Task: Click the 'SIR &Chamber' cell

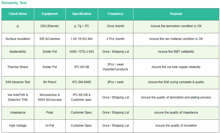Action: [x=50, y=39]
